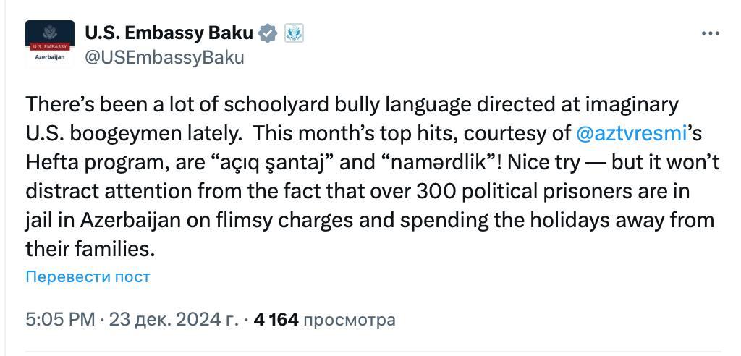This screenshot has width=741, height=356.
Task: Click the eagle seal in the avatar
Action: point(50,33)
